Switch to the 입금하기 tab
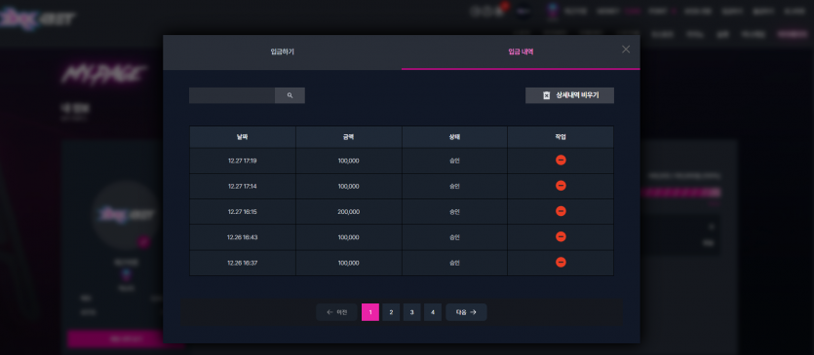The image size is (814, 355). click(283, 52)
